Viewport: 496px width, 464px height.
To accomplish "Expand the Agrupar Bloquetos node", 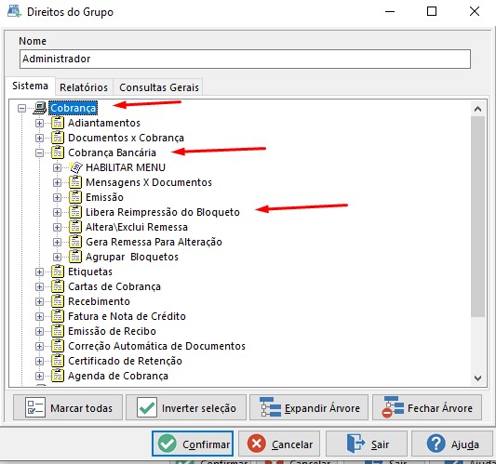I will pos(58,257).
